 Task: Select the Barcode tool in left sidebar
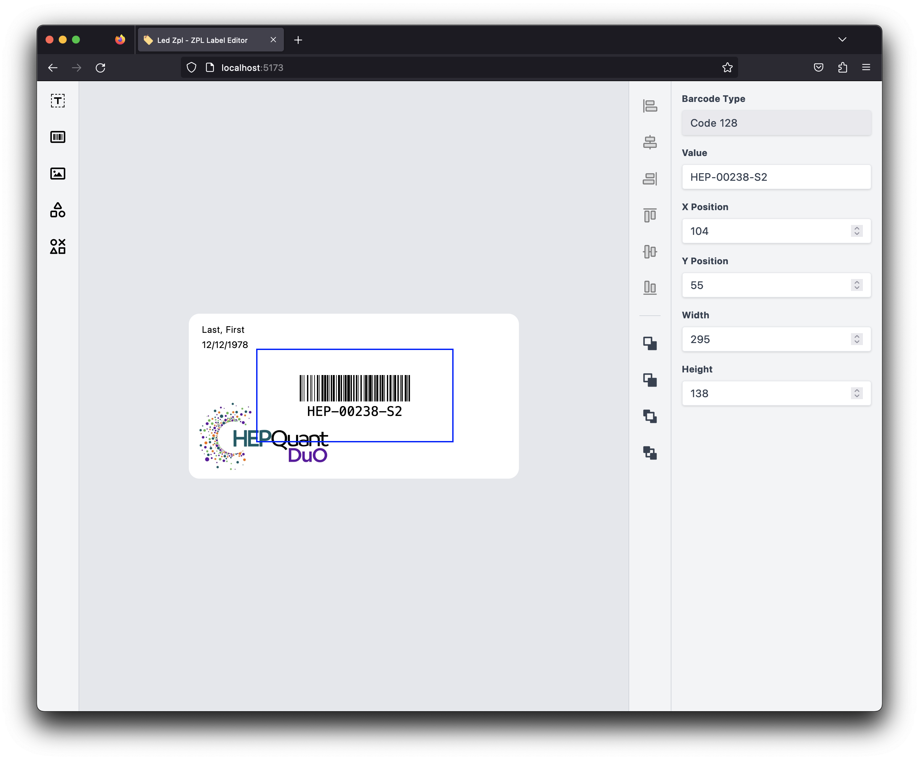[x=58, y=137]
